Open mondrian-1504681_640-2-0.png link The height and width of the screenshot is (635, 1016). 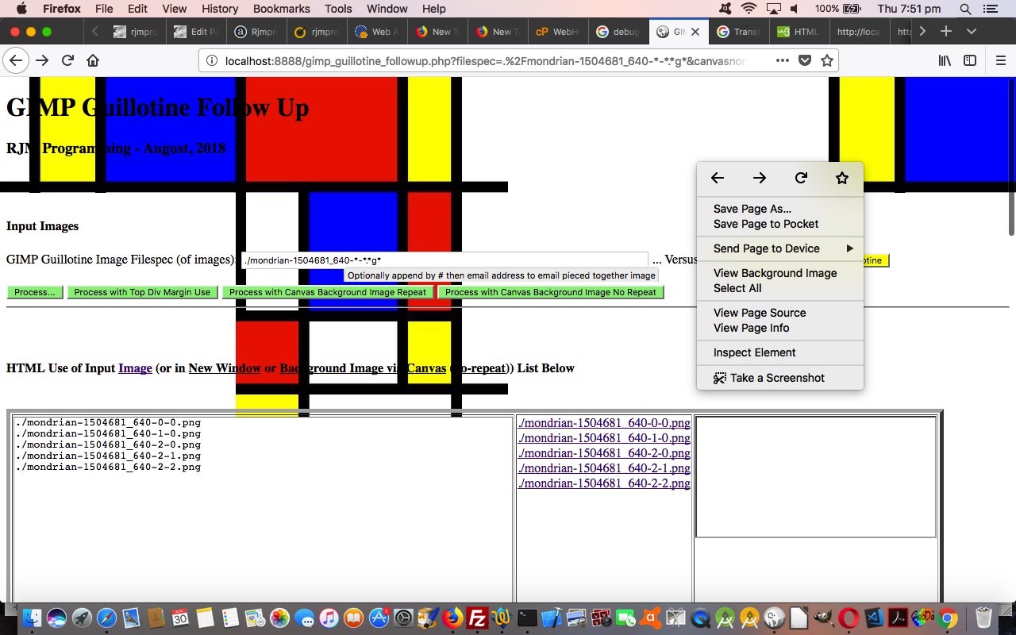[604, 453]
